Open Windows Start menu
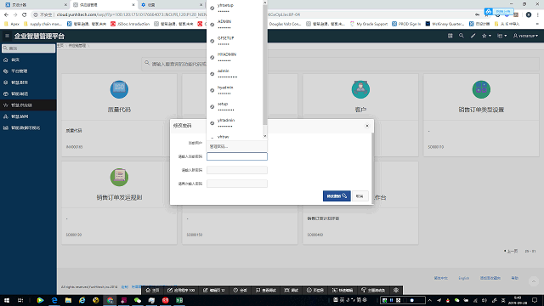This screenshot has width=544, height=306. 7,300
